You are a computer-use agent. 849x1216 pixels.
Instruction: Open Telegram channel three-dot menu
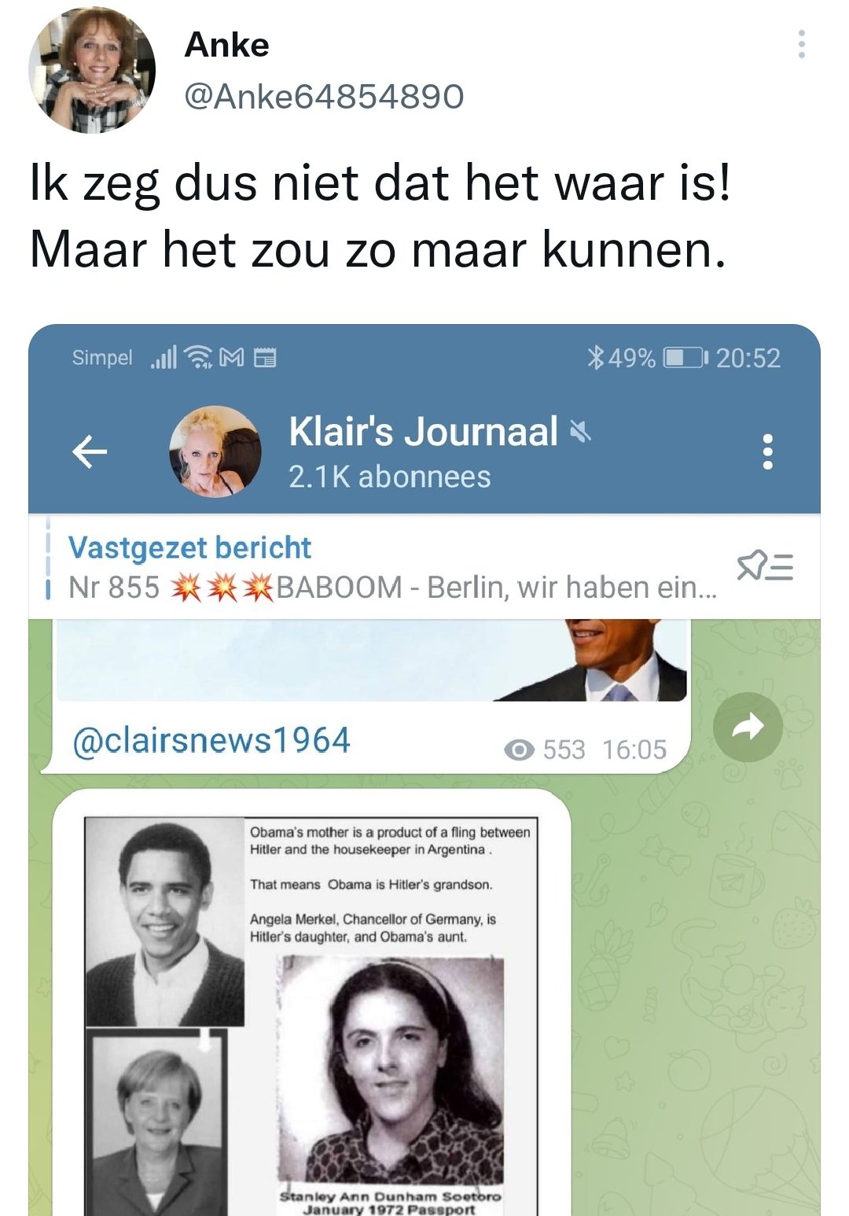767,451
